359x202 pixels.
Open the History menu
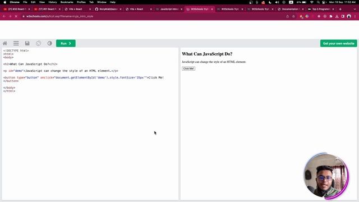pyautogui.click(x=53, y=2)
